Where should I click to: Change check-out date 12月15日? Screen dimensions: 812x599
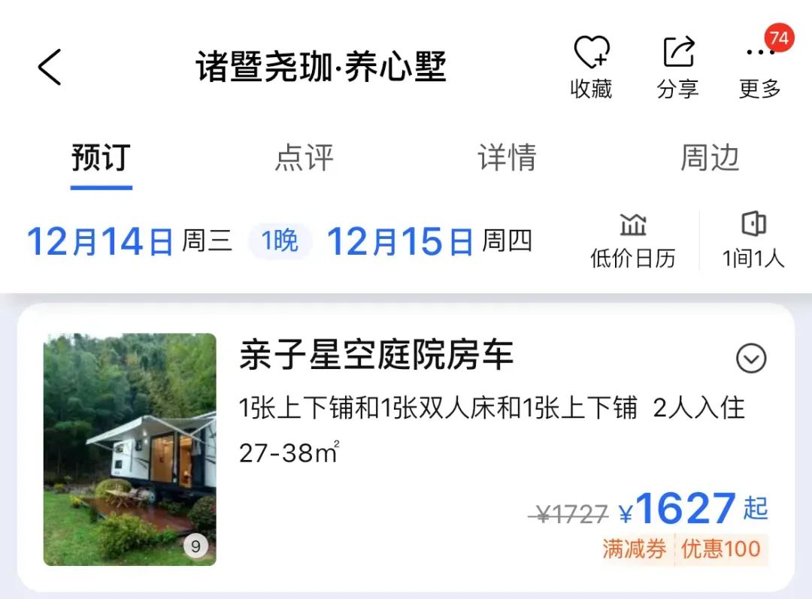click(x=400, y=241)
